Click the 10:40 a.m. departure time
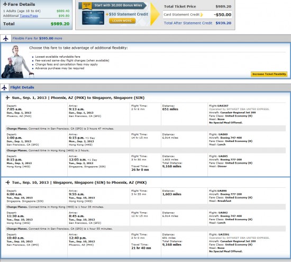This screenshot has height=262, width=291. pyautogui.click(x=15, y=238)
